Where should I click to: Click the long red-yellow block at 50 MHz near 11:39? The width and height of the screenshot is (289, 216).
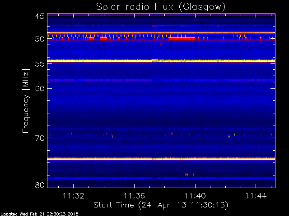[x=182, y=38]
